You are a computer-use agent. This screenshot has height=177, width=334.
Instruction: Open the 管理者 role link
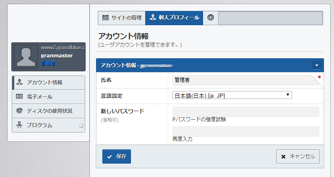pos(48,63)
